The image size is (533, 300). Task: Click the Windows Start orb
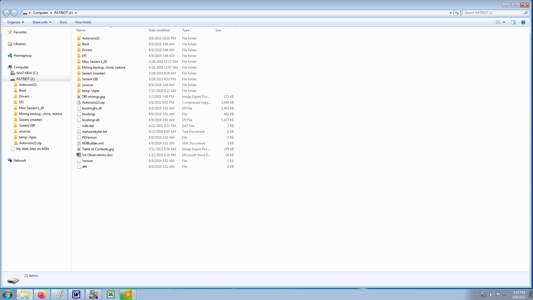pos(7,294)
